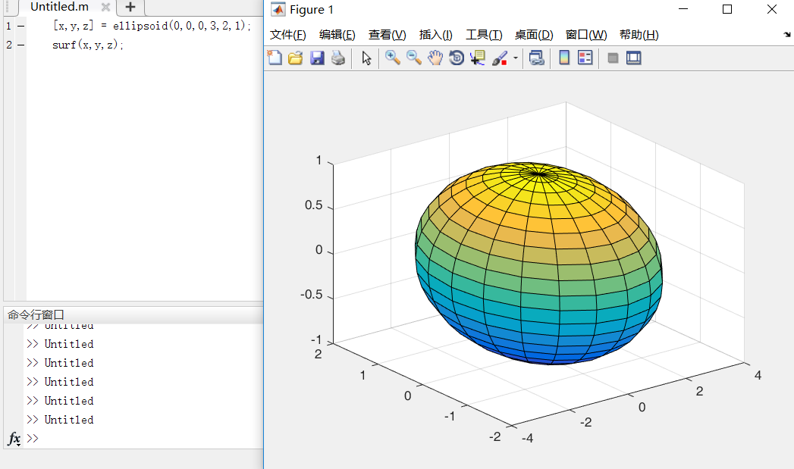The image size is (794, 469).
Task: Toggle figure docking into the desktop
Action: click(633, 58)
